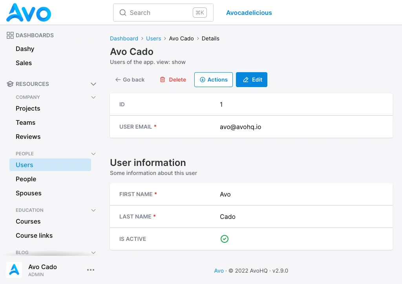Click the Avo logo in header
The width and height of the screenshot is (402, 284).
pos(28,12)
